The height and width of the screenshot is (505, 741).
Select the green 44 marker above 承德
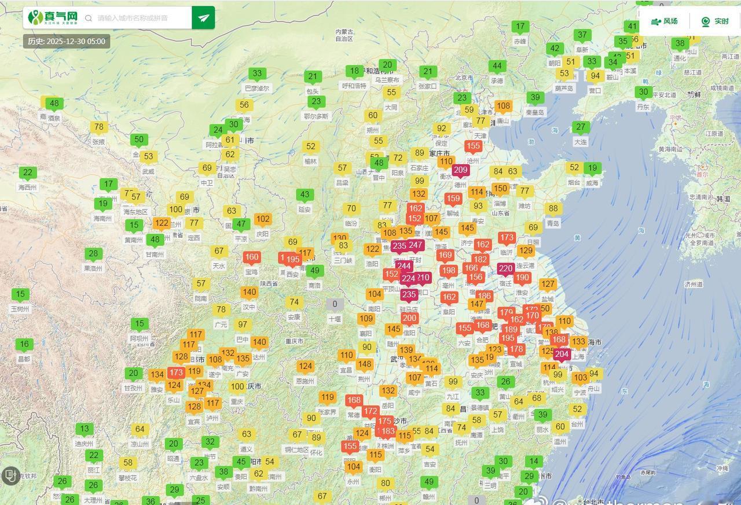497,66
